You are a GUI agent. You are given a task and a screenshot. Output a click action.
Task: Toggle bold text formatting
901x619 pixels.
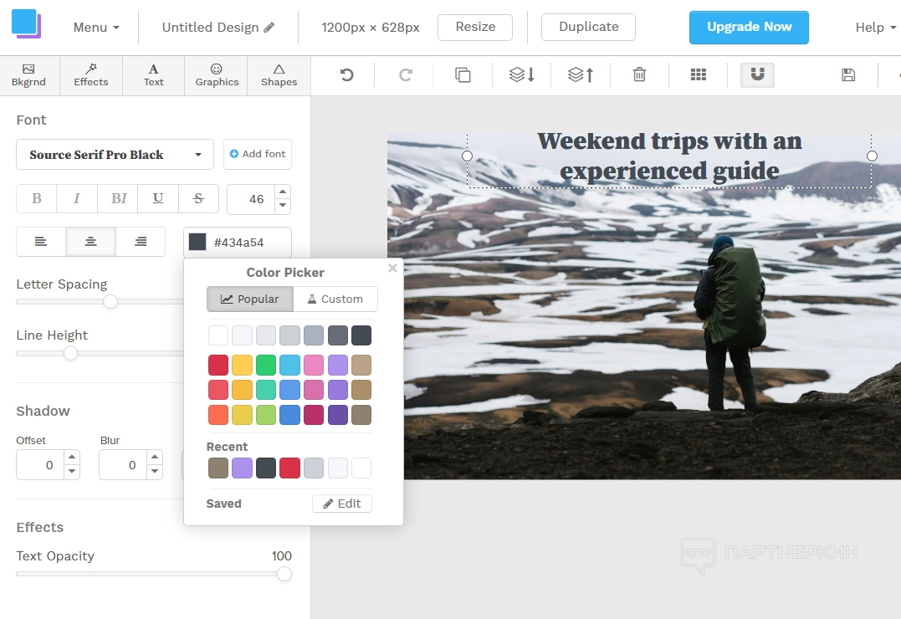[37, 199]
